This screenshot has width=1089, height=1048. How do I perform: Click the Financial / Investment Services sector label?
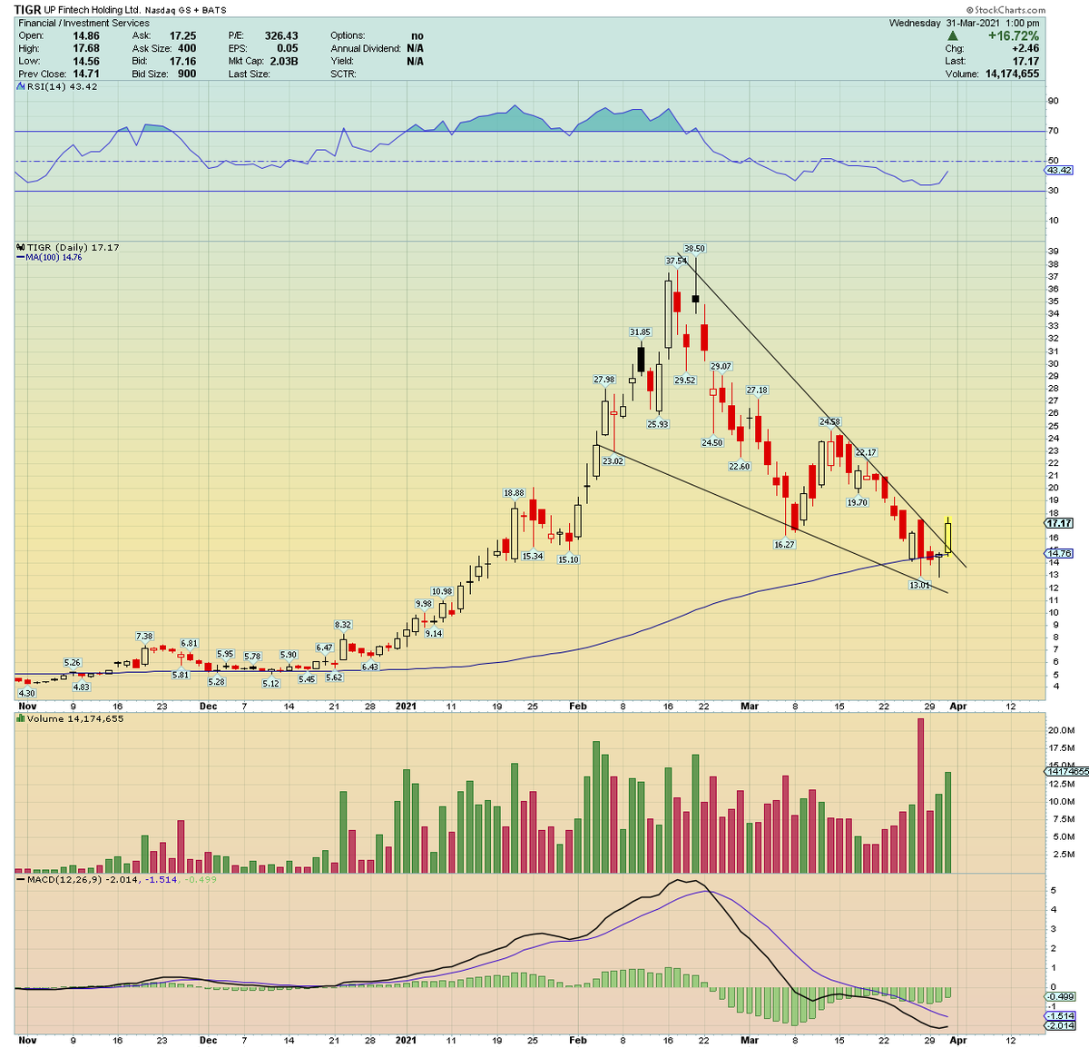point(83,23)
